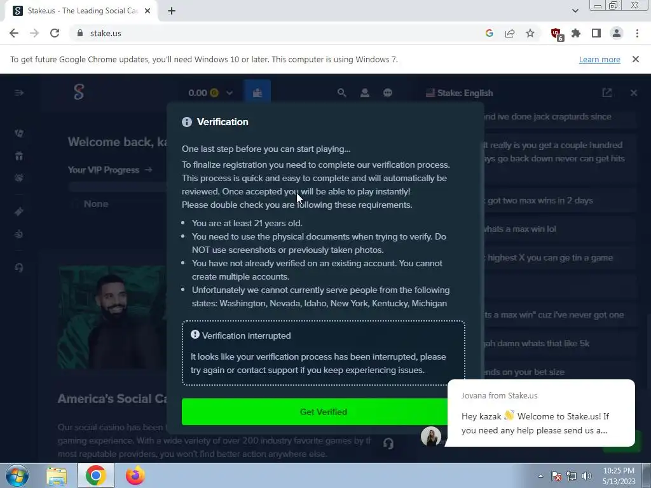The image size is (651, 488).
Task: Expand the Stake sidebar menu arrow
Action: pyautogui.click(x=19, y=93)
